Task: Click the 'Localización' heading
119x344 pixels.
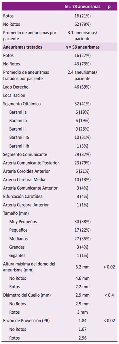Action: (x=14, y=96)
